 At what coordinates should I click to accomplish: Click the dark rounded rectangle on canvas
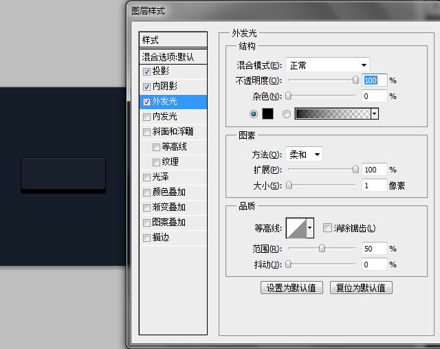(63, 175)
